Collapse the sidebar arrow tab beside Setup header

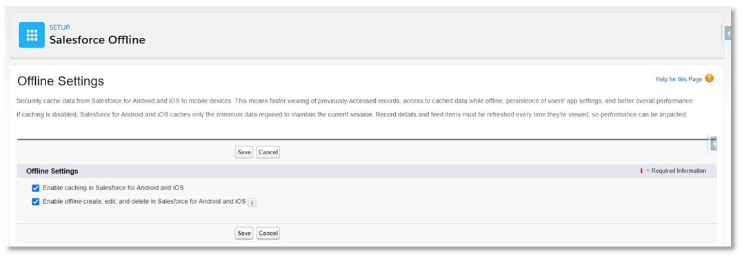tap(728, 34)
